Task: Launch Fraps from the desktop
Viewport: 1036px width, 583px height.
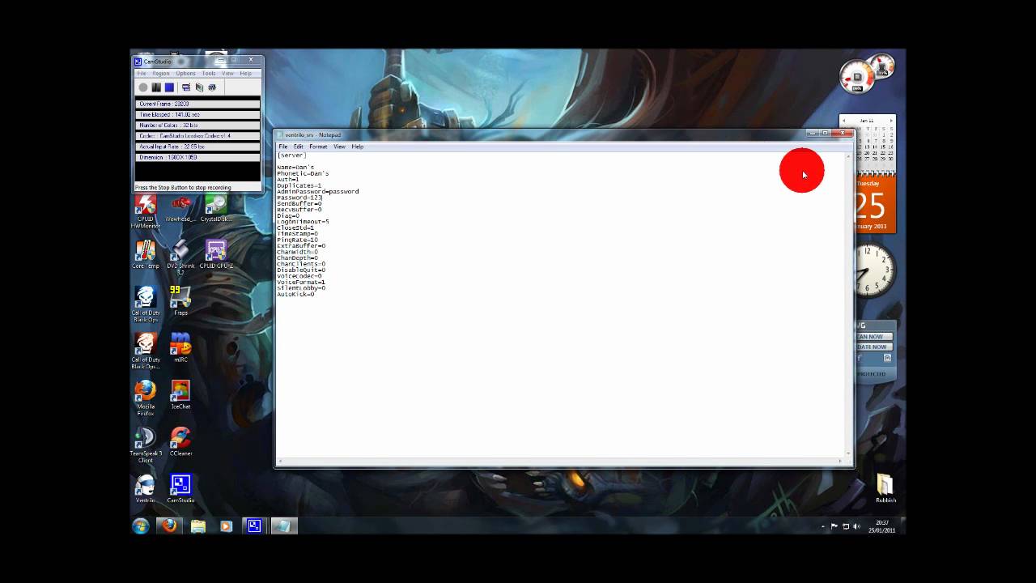Action: click(x=180, y=301)
